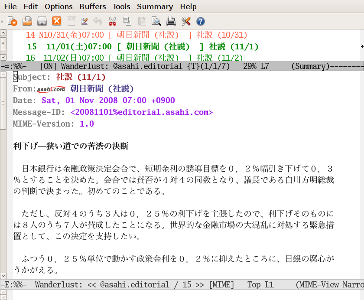Click the Undo arrow icon
Image resolution: width=364 pixels, height=300 pixels.
[x=98, y=21]
